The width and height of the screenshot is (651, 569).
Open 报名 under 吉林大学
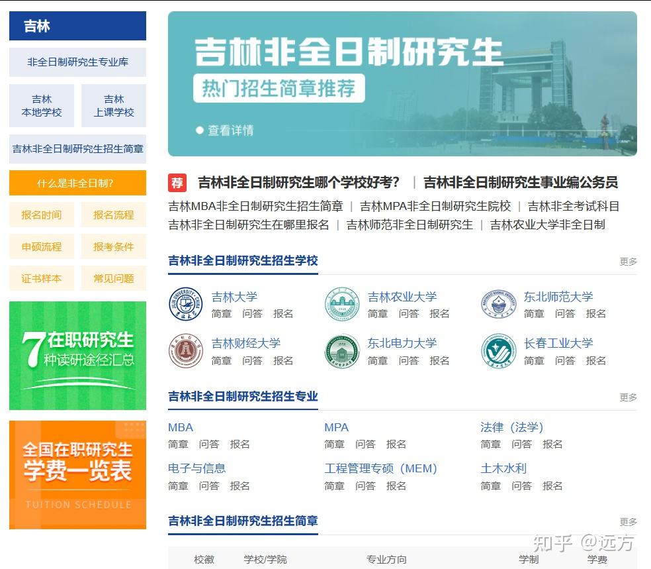tap(283, 314)
